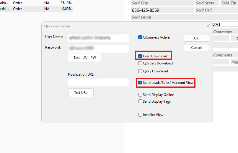Select the 35.18% value in list
The image size is (238, 153).
[x=66, y=3]
